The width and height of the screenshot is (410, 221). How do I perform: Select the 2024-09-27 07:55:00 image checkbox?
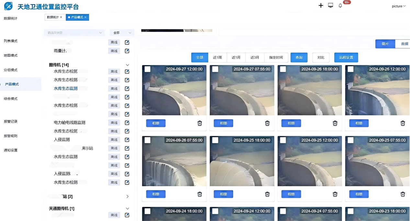click(215, 69)
